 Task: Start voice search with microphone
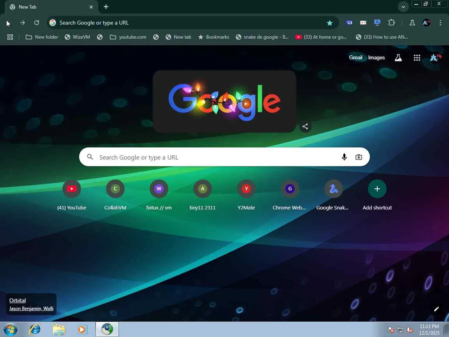pos(344,157)
